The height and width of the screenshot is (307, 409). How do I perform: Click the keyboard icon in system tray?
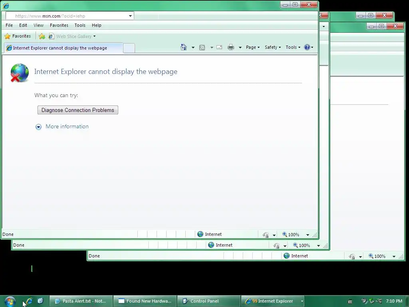click(x=350, y=301)
